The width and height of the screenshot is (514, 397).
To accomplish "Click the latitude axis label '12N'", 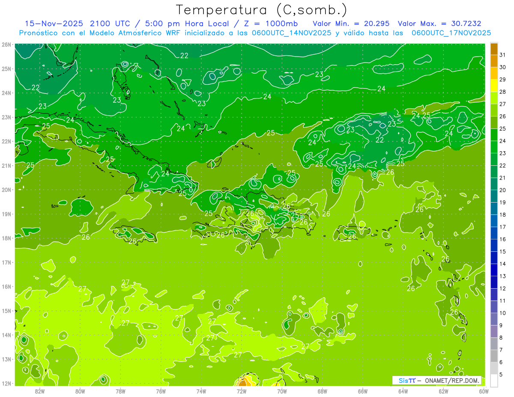I will point(6,383).
